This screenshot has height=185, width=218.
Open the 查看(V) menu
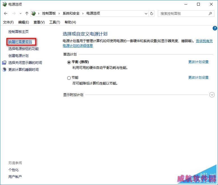pyautogui.click(x=39, y=22)
